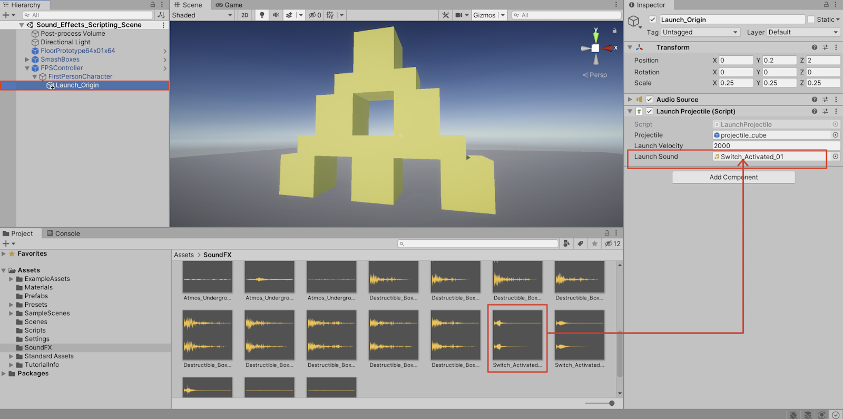Open Transform component help icon
Image resolution: width=843 pixels, height=419 pixels.
tap(815, 47)
